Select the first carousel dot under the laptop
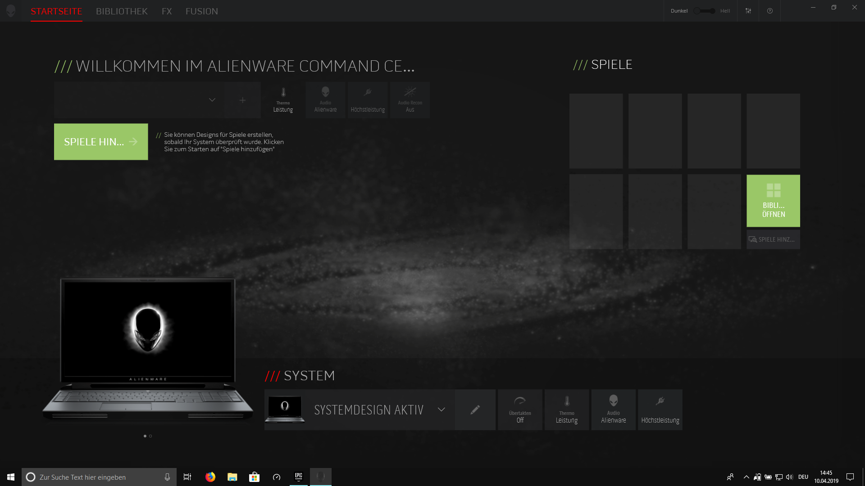865x486 pixels. pos(145,436)
